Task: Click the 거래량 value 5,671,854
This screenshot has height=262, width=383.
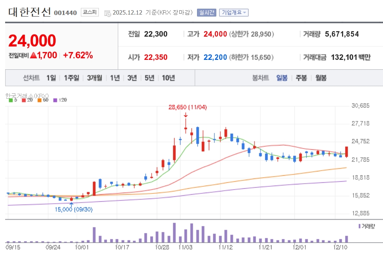Action: 342,34
